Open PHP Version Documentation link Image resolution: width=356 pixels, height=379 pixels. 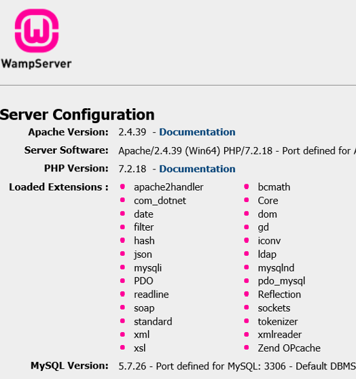[197, 169]
